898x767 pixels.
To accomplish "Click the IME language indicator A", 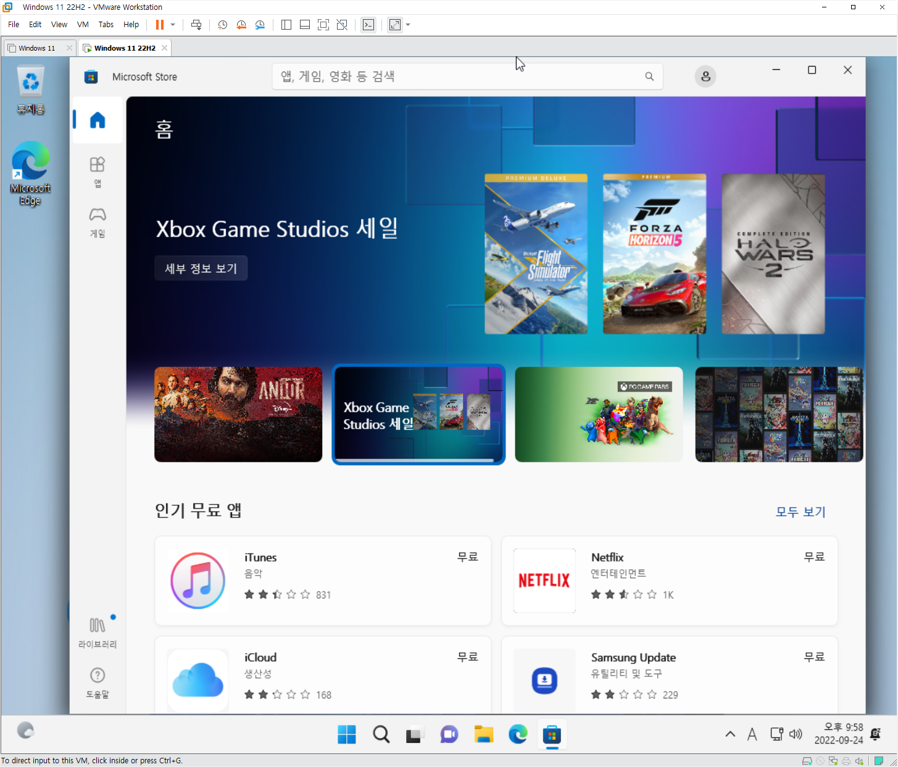I will point(752,734).
